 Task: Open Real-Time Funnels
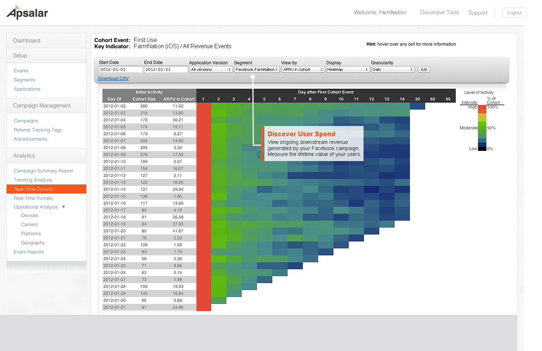click(x=33, y=198)
